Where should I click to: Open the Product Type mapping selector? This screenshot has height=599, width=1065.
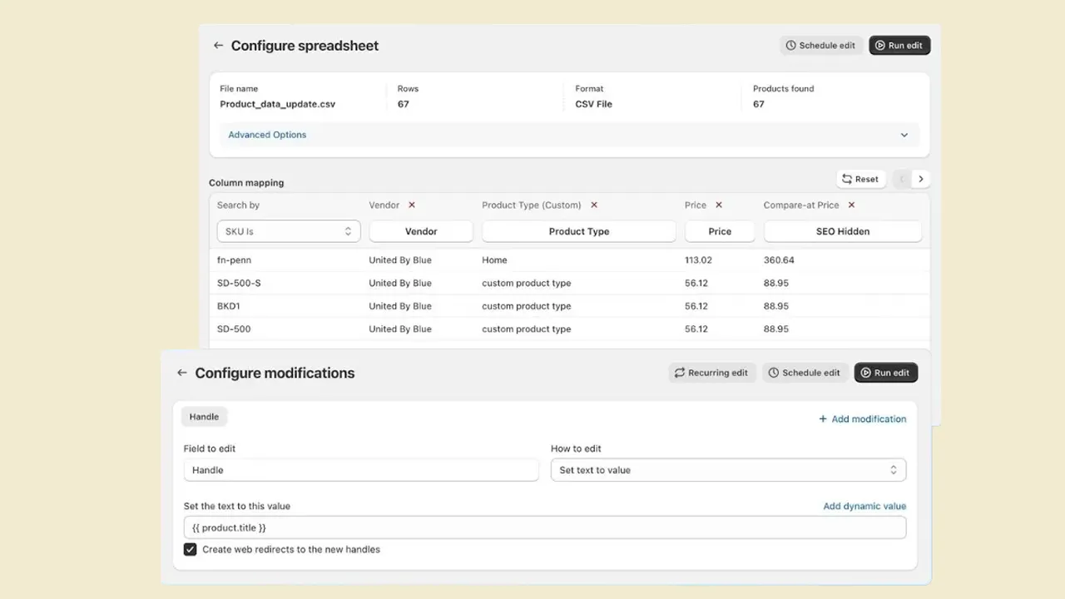[x=579, y=231]
